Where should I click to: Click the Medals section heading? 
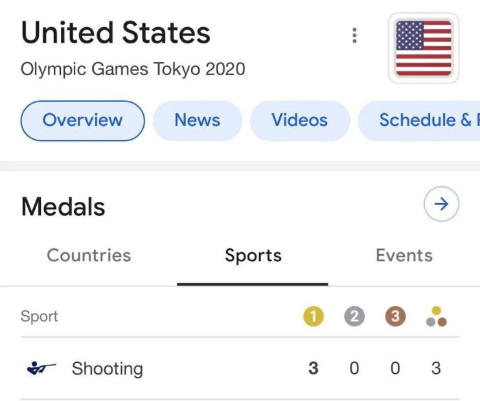coord(63,207)
